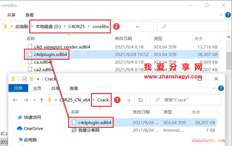Image resolution: width=232 pixels, height=146 pixels.
Task: Open the 文件 tab
Action: pyautogui.click(x=18, y=88)
